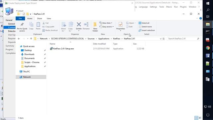Click Pin to Quick access icon
This screenshot has height=120, width=213.
click(22, 24)
